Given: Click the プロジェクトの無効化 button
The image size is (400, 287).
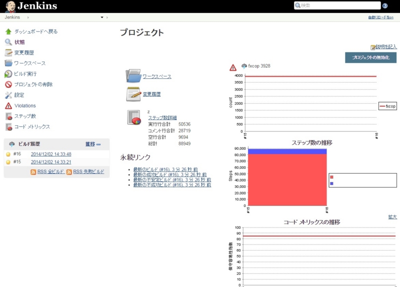Looking at the screenshot, I should (370, 57).
